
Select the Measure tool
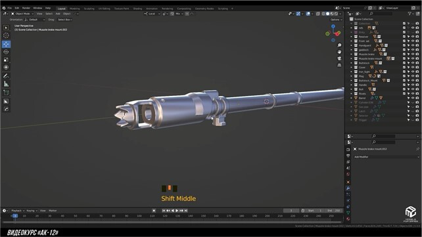tap(6, 84)
